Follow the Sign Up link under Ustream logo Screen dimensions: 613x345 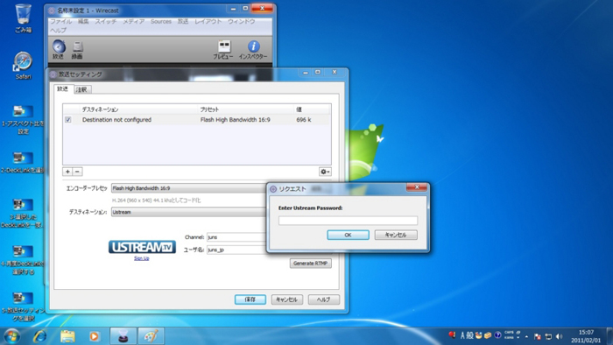point(142,258)
